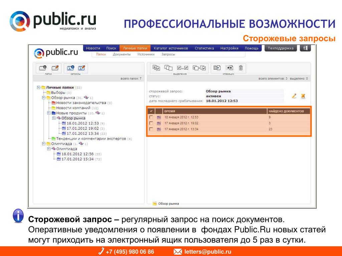Image resolution: width=342 pixels, height=256 pixels.
Task: Open the Помощь menu tab
Action: point(251,48)
